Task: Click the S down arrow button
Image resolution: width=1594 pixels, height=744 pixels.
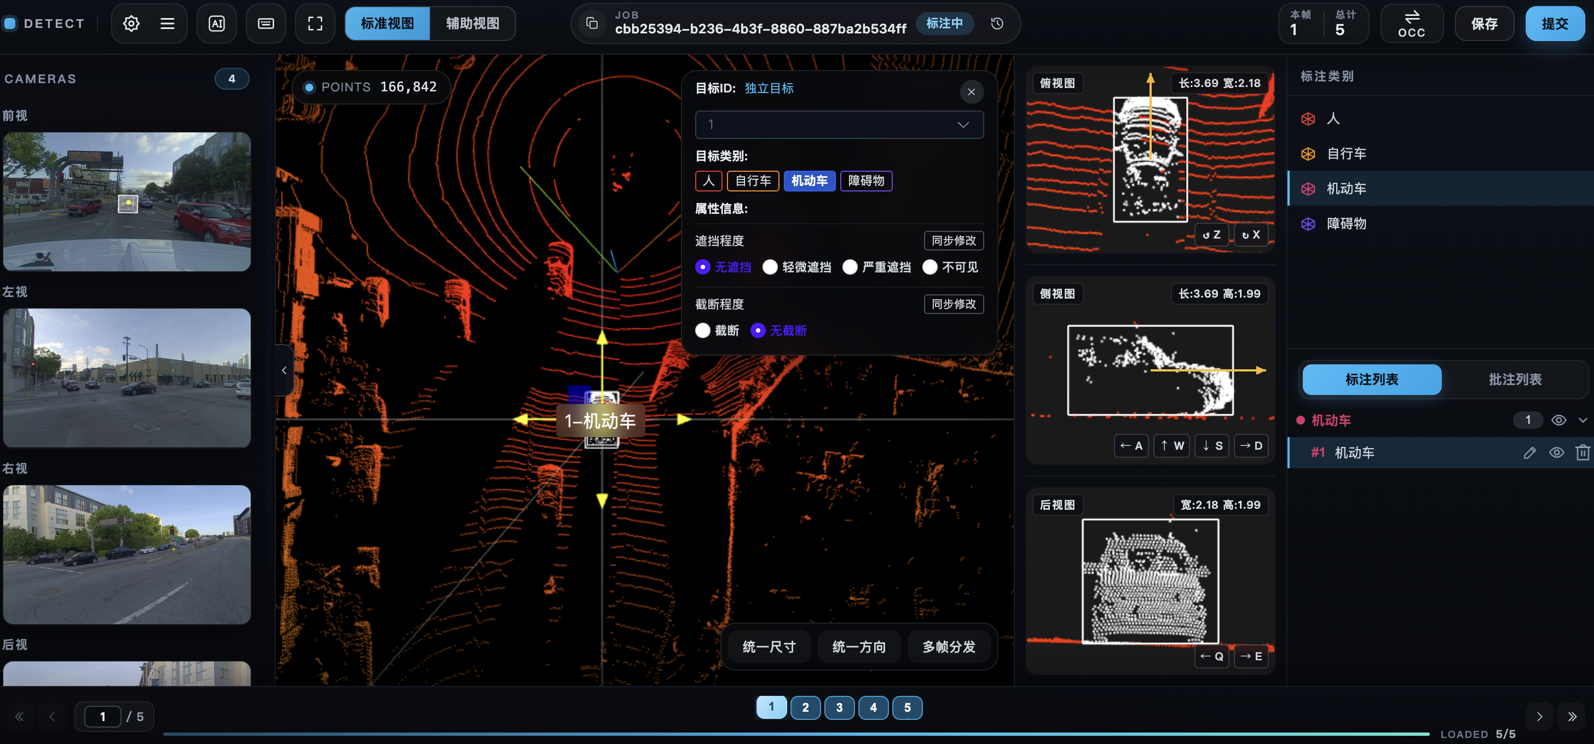Action: click(1211, 446)
